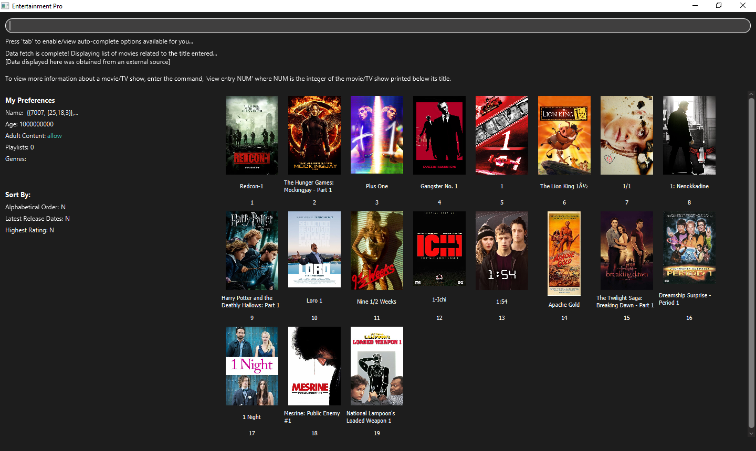Image resolution: width=756 pixels, height=451 pixels.
Task: Open the 1 Night movie poster
Action: point(252,366)
